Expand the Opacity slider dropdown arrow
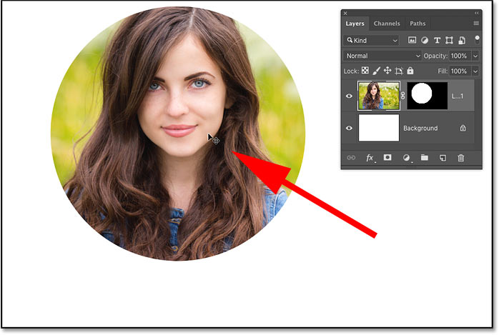499x335 pixels. [475, 56]
